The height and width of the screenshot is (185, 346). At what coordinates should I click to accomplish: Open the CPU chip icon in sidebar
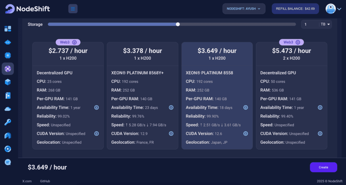click(8, 55)
